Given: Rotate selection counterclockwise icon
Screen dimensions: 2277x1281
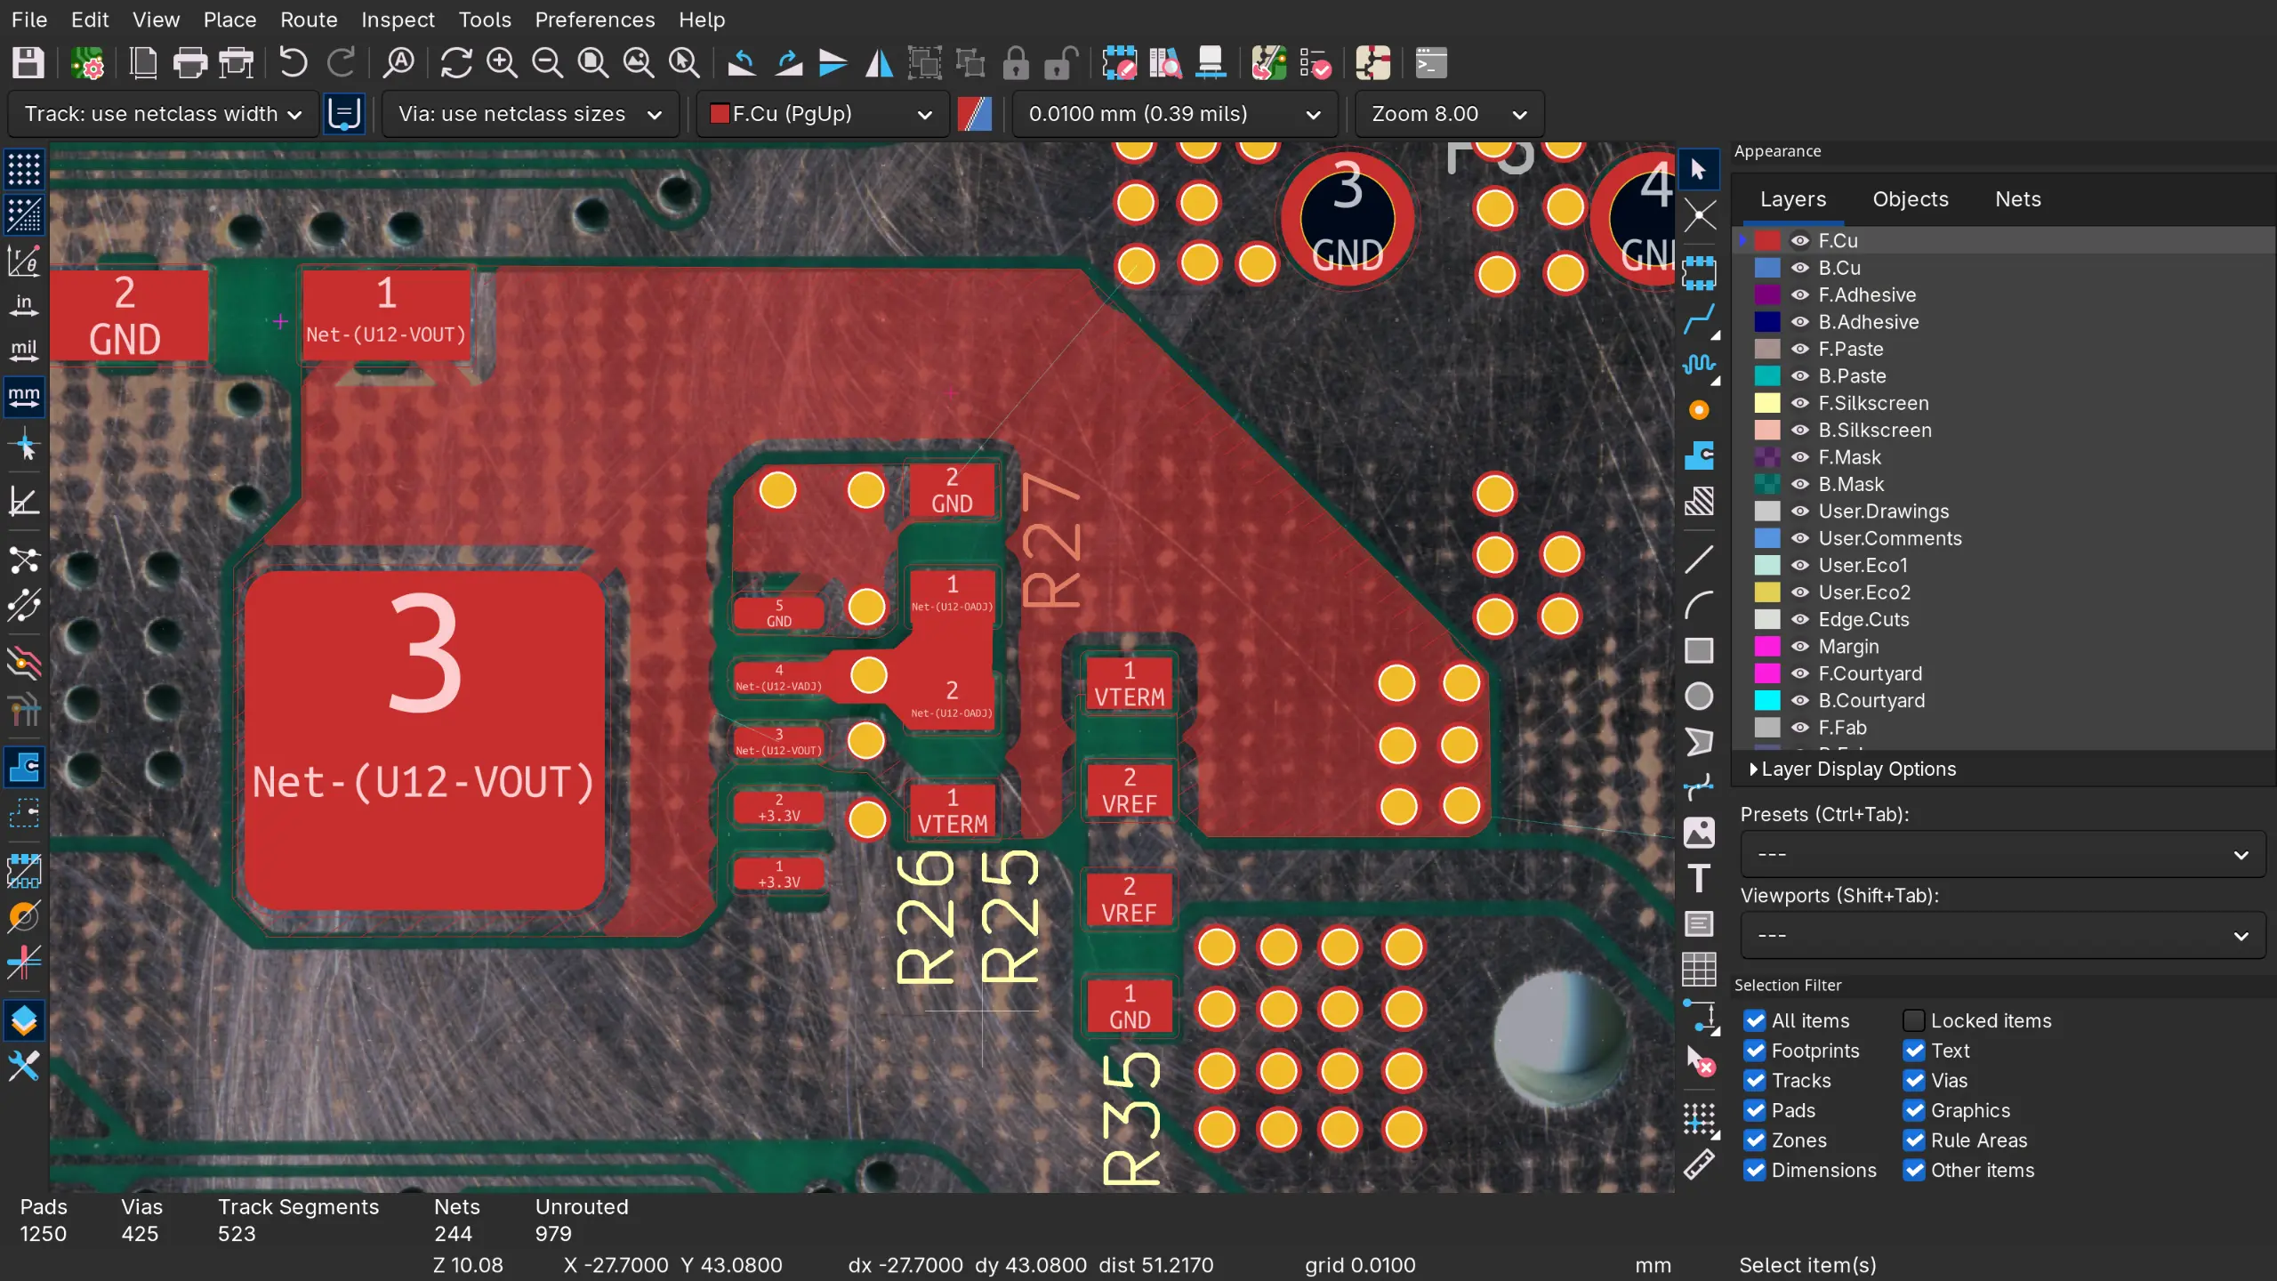Looking at the screenshot, I should pos(742,63).
